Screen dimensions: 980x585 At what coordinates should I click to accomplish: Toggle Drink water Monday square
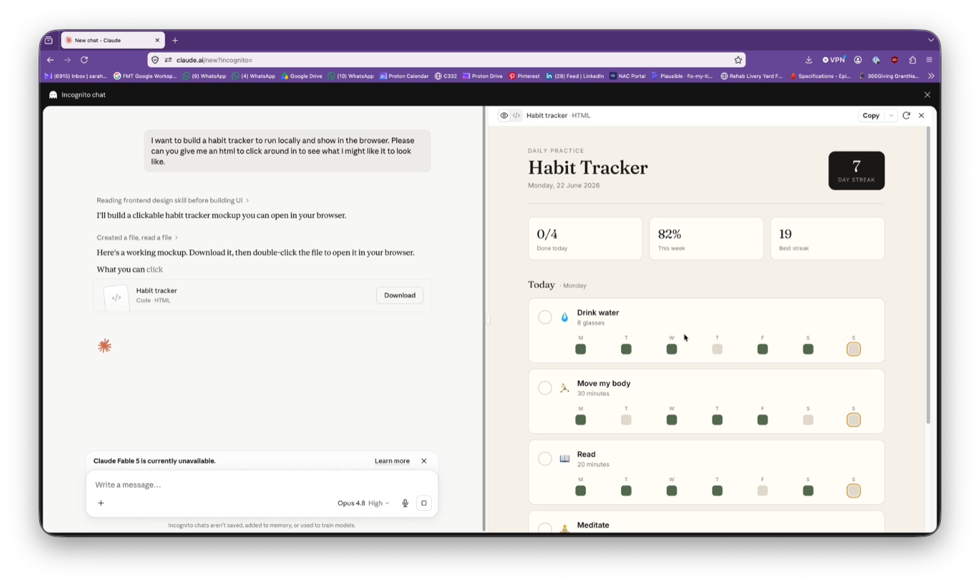coord(581,349)
